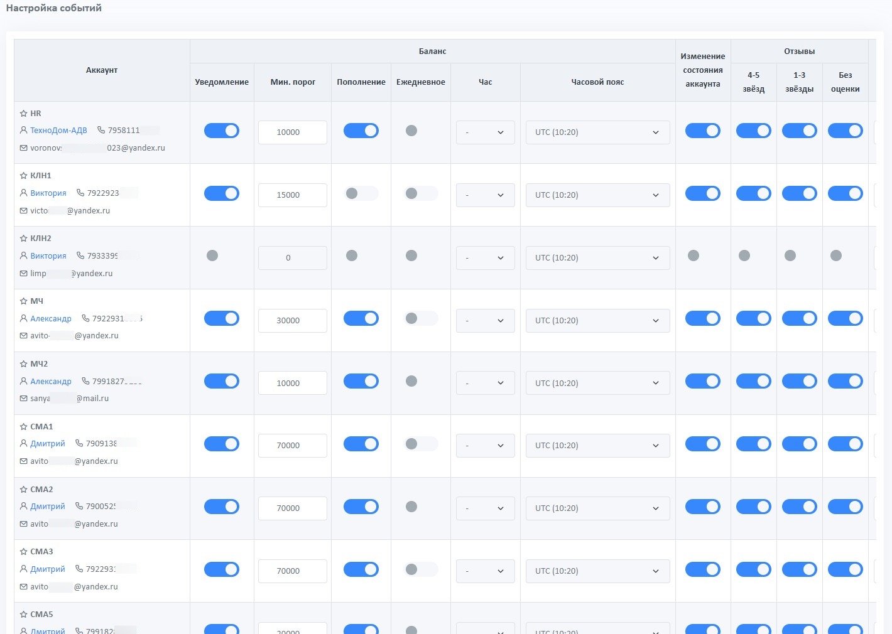This screenshot has height=634, width=892.
Task: Open the ТехноДом-АДВ profile link
Action: [x=58, y=131]
